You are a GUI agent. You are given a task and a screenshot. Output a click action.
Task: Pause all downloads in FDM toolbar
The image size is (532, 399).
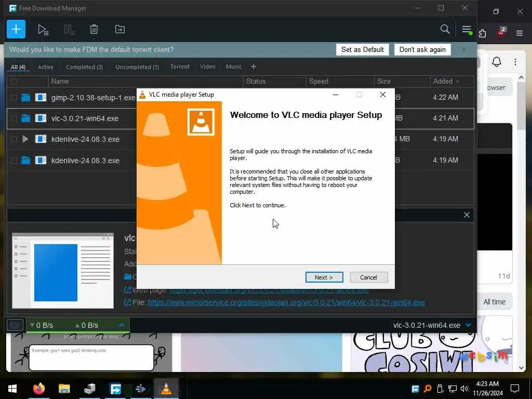click(69, 30)
